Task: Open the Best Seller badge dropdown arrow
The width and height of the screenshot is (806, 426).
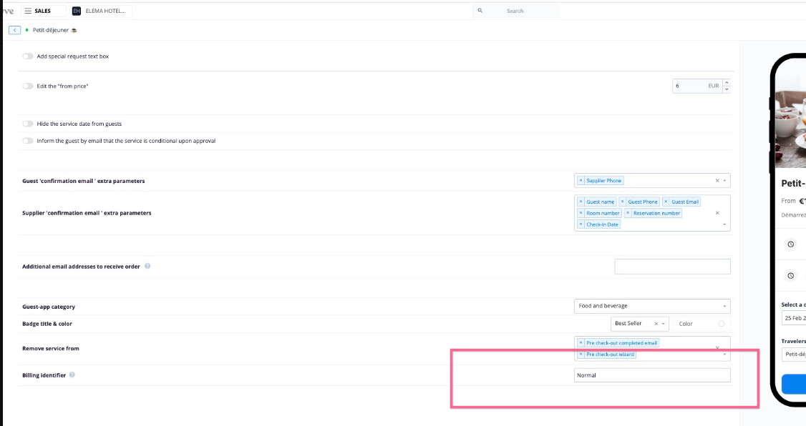Action: coord(664,324)
